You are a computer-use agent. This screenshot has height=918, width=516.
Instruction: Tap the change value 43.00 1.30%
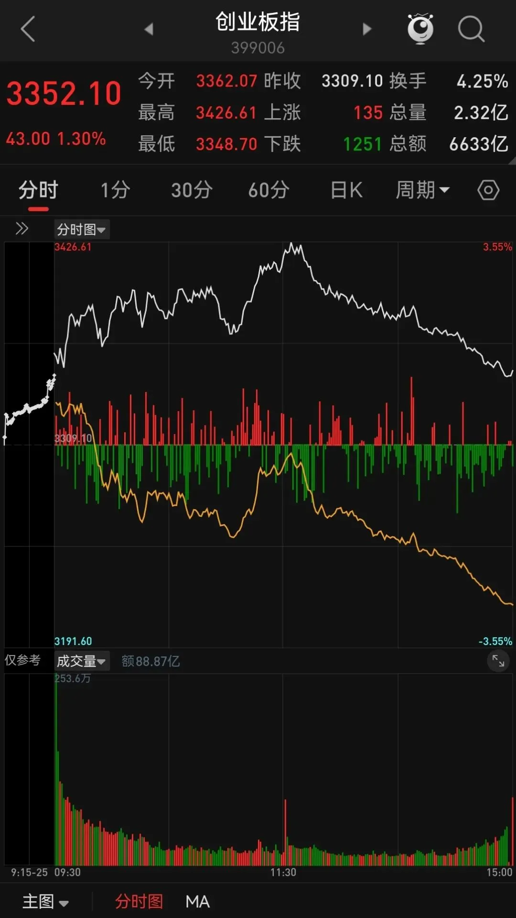(56, 139)
